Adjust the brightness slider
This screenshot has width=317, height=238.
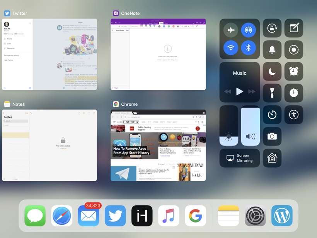(229, 125)
